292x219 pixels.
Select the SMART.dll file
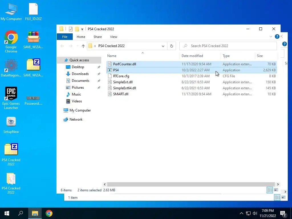coord(191,94)
